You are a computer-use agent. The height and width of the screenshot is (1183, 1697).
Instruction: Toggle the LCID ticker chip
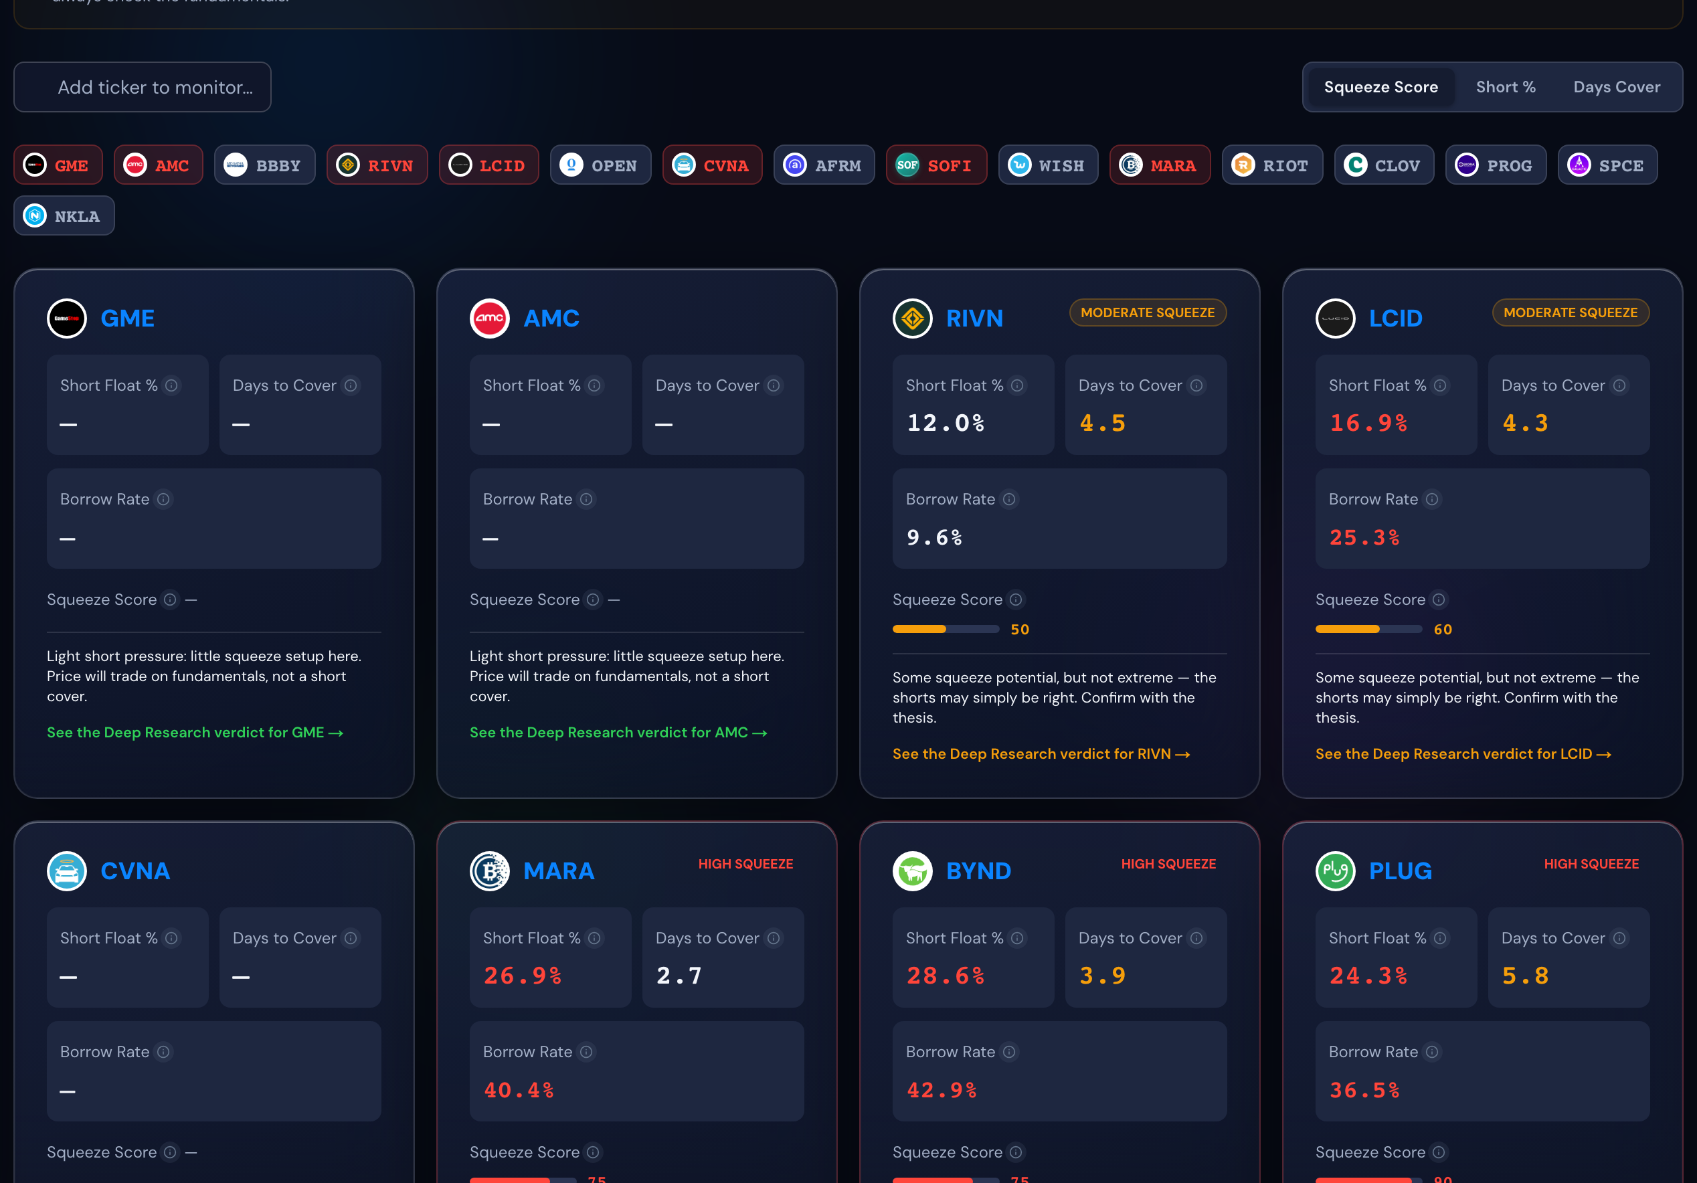click(x=488, y=165)
